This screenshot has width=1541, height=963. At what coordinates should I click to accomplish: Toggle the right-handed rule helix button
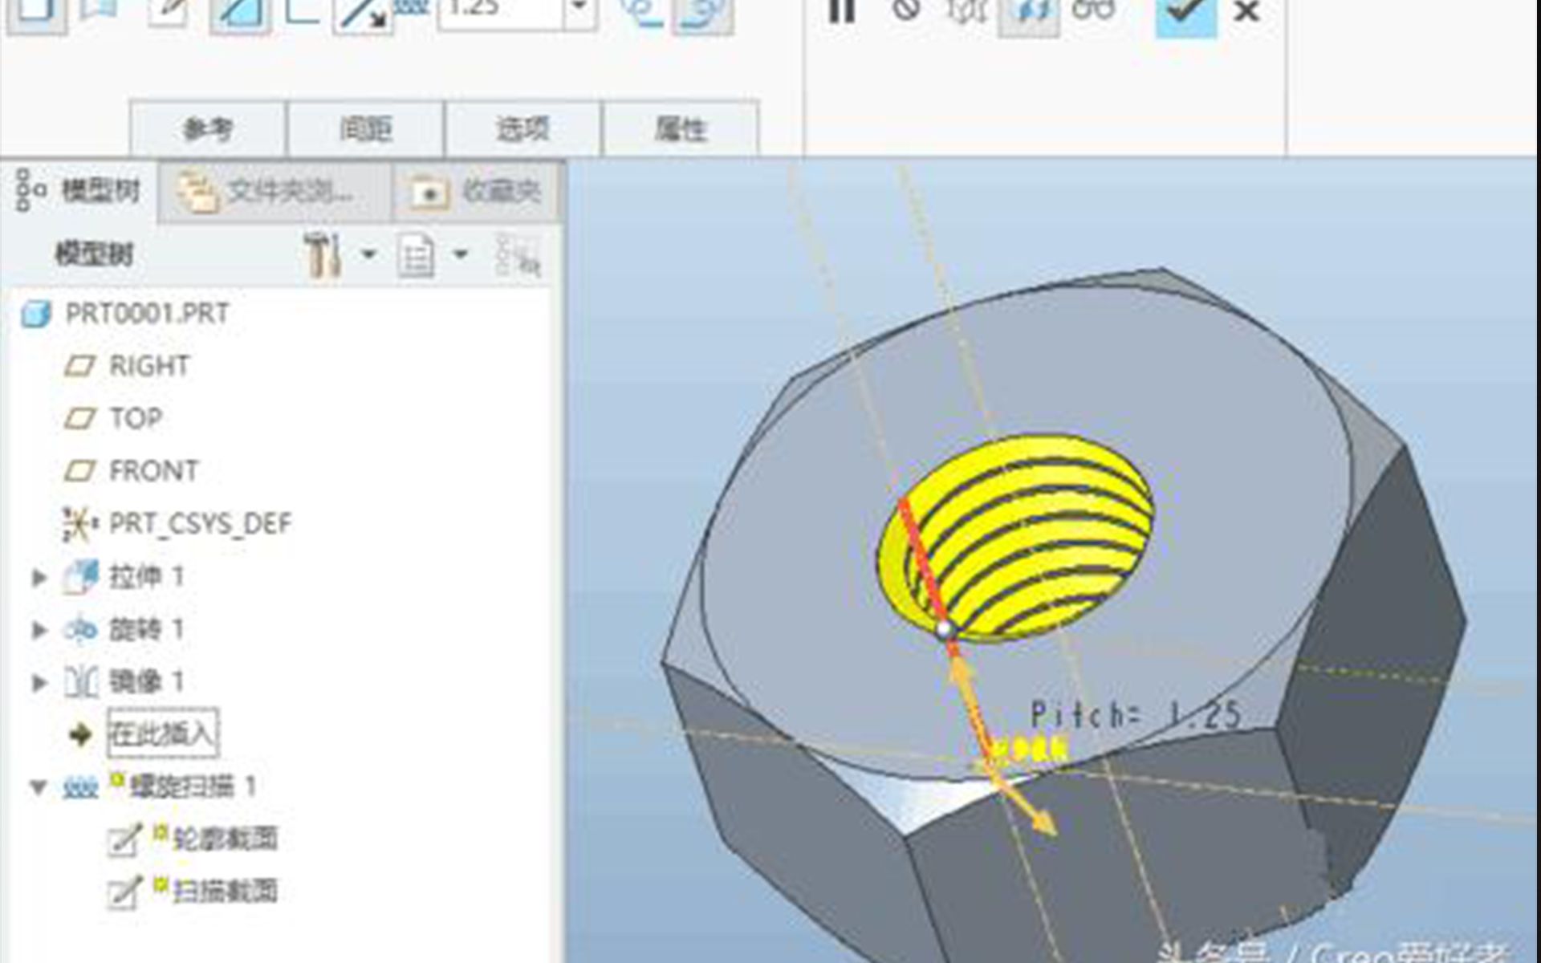702,13
